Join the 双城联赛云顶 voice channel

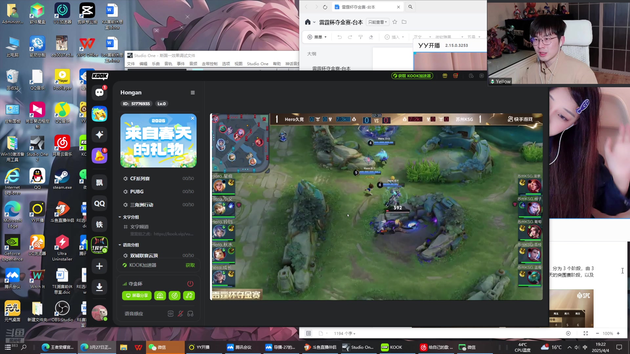coord(158,256)
